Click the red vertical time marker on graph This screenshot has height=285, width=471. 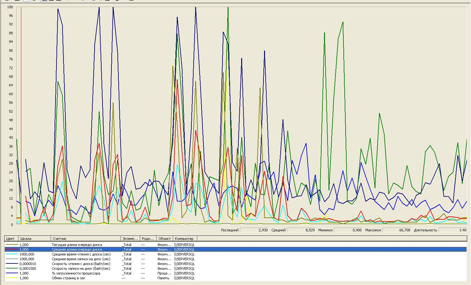coord(21,95)
